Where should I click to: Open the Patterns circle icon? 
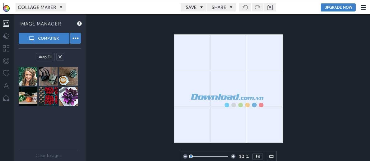[6, 61]
